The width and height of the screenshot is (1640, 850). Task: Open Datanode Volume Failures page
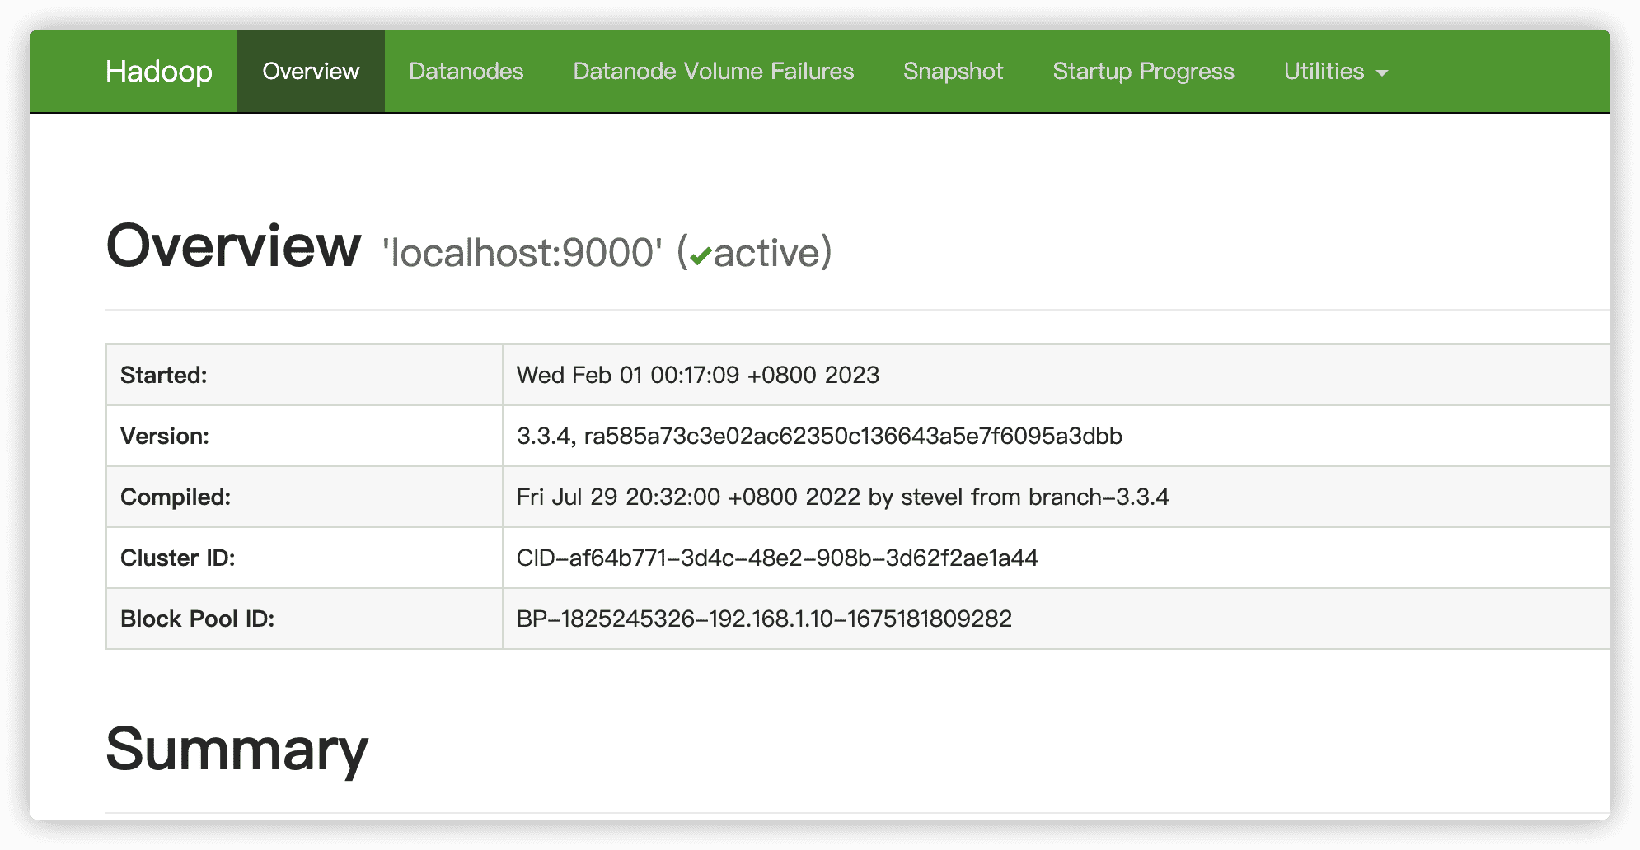714,72
